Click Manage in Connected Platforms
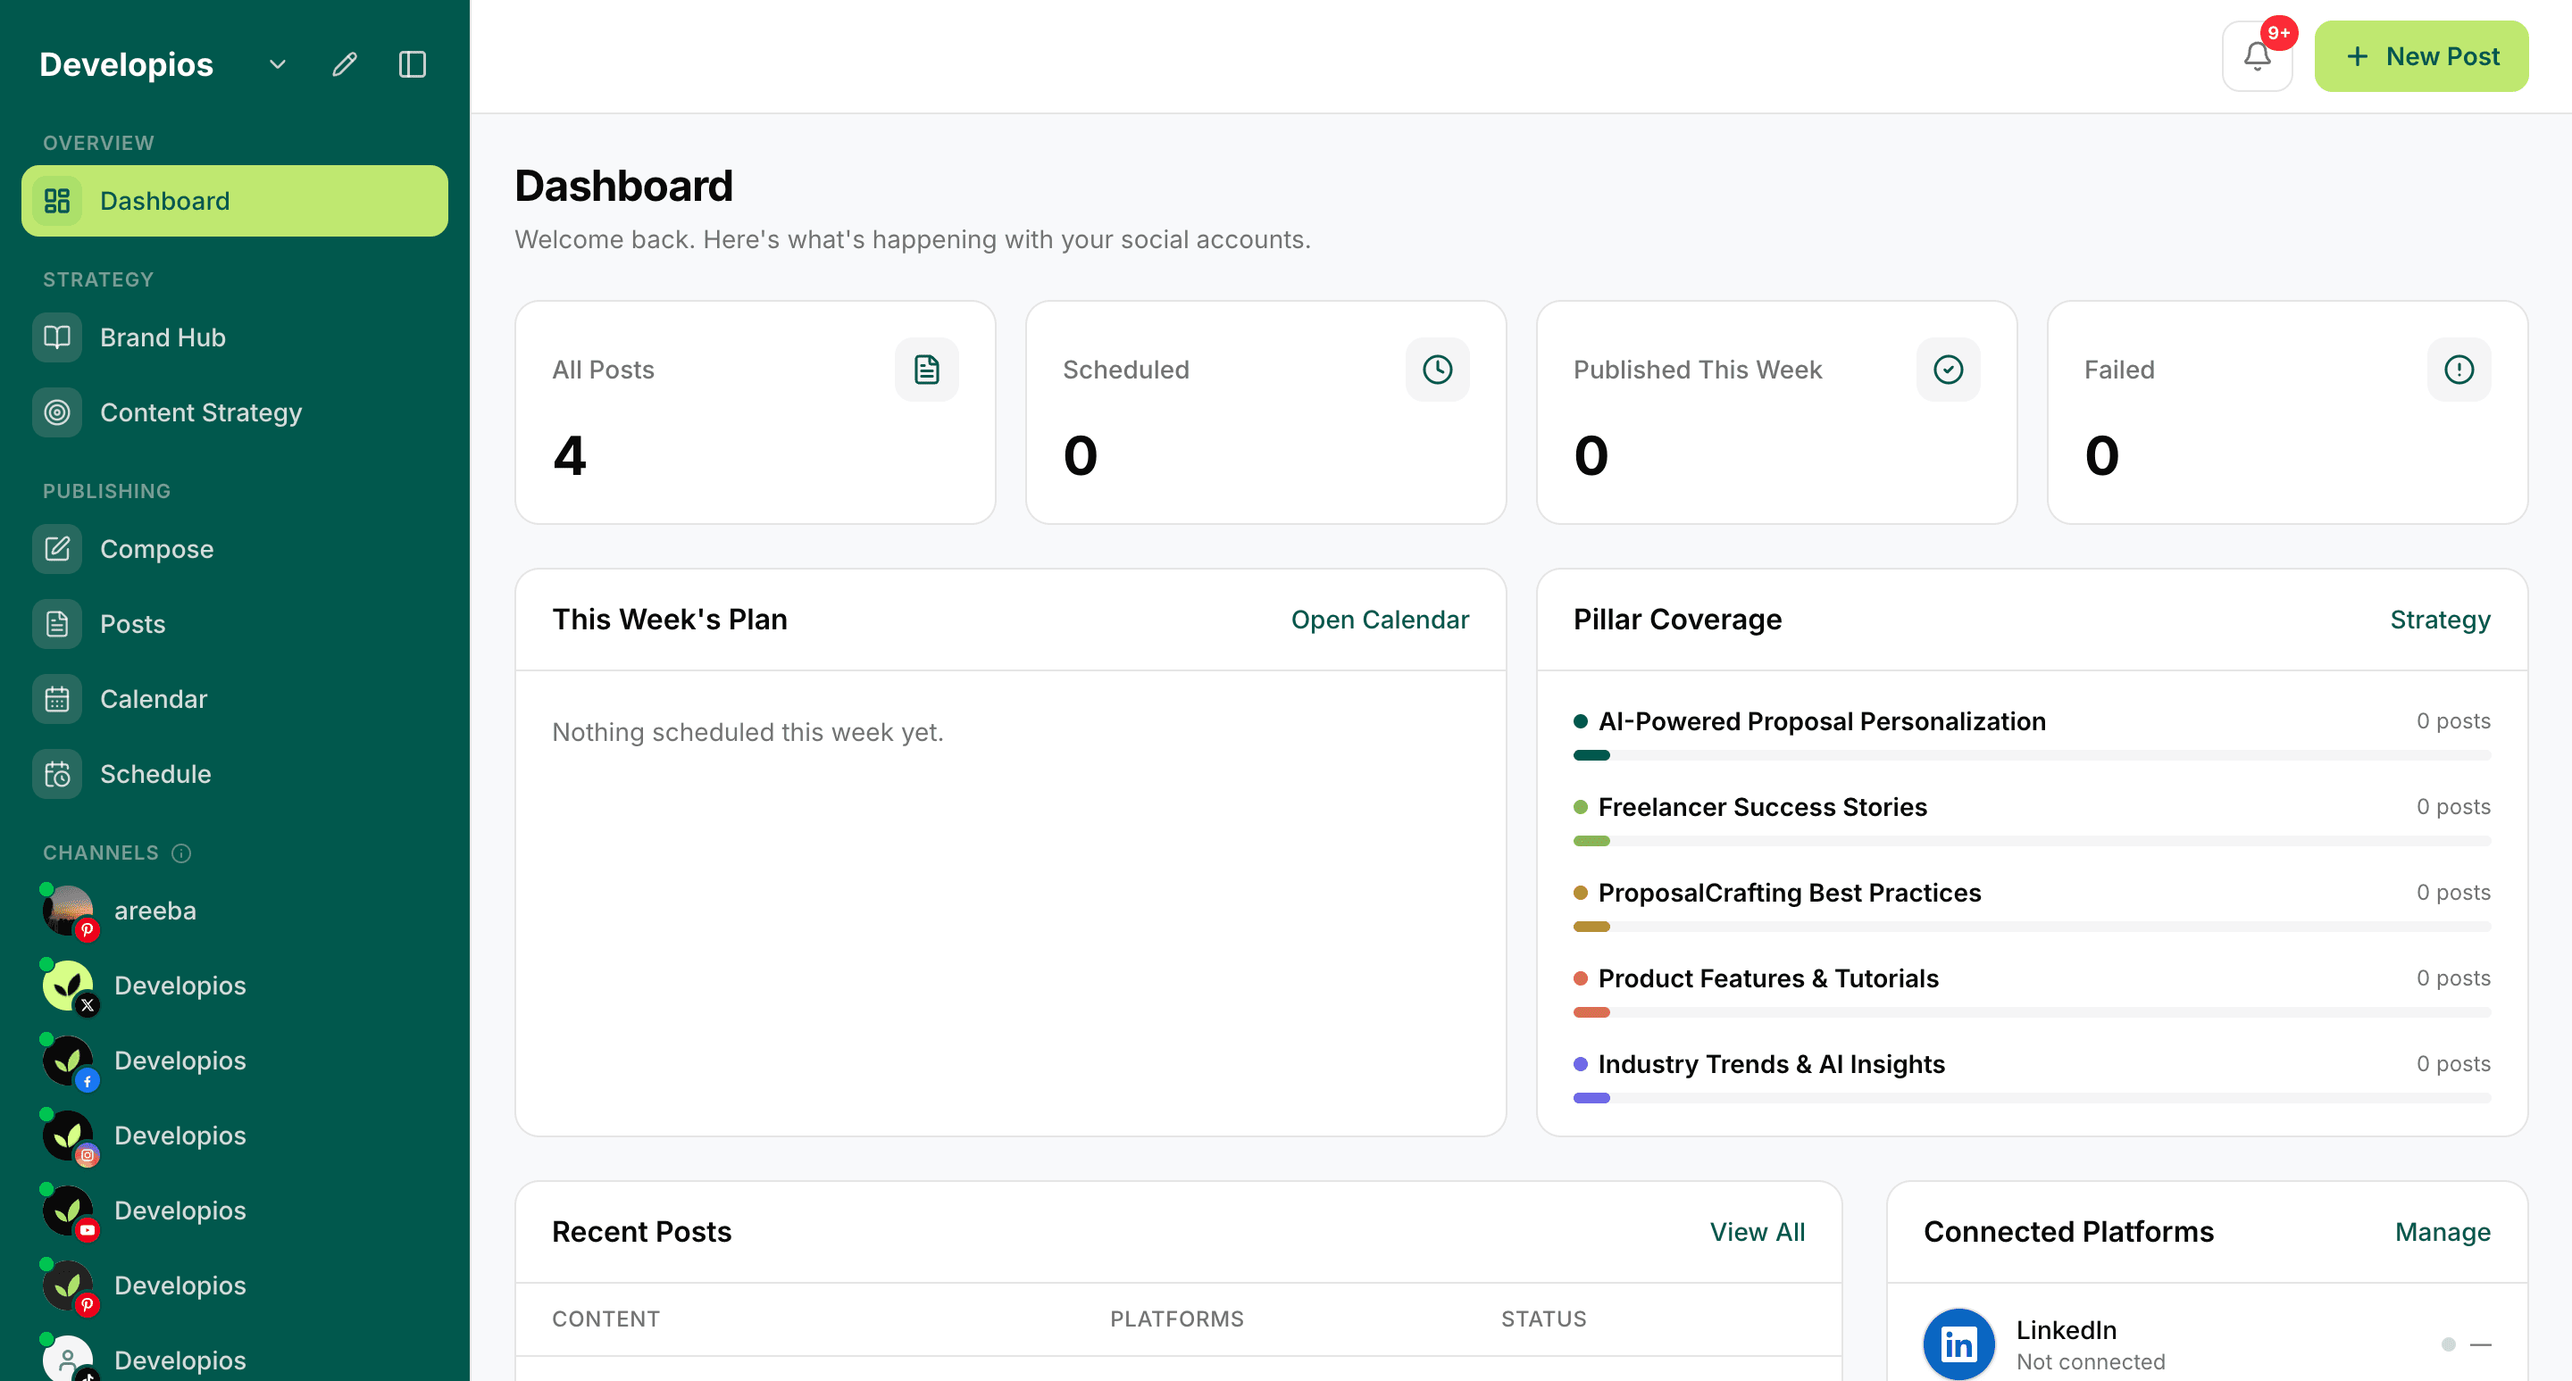The image size is (2572, 1381). 2443,1232
